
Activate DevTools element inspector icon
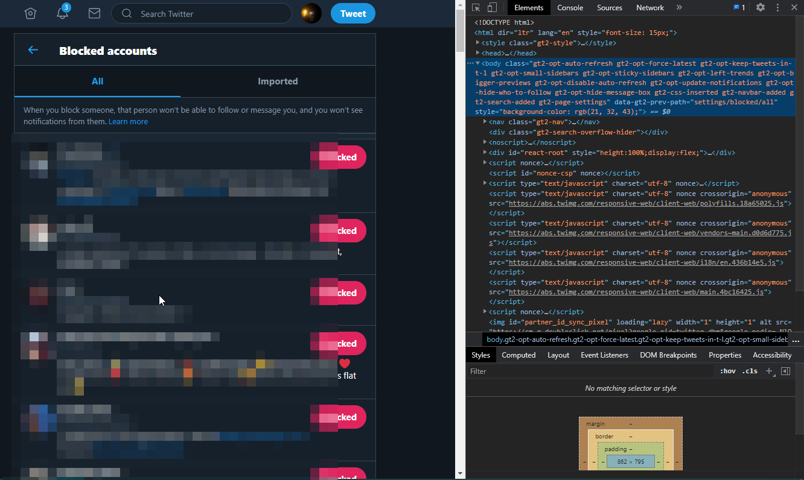(x=476, y=7)
